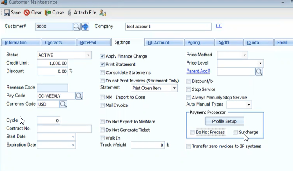
Task: Click the Credit Limit field
Action: (x=53, y=63)
